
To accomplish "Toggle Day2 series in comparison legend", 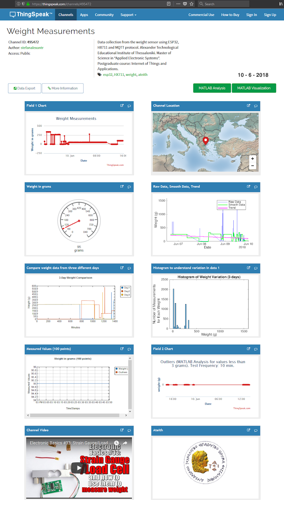I will pos(125,291).
